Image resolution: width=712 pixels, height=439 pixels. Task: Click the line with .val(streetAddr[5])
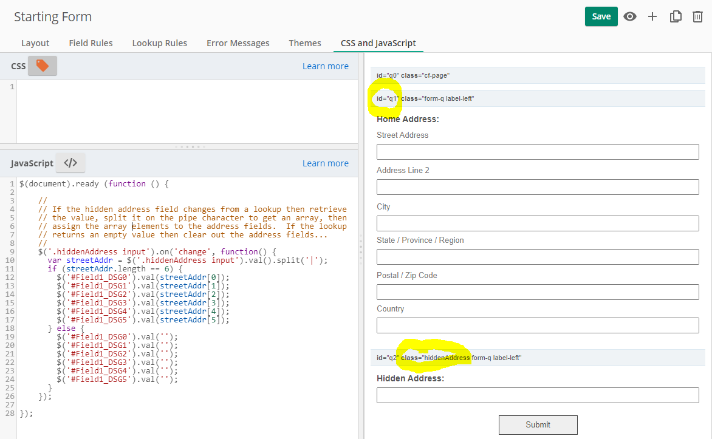point(143,320)
